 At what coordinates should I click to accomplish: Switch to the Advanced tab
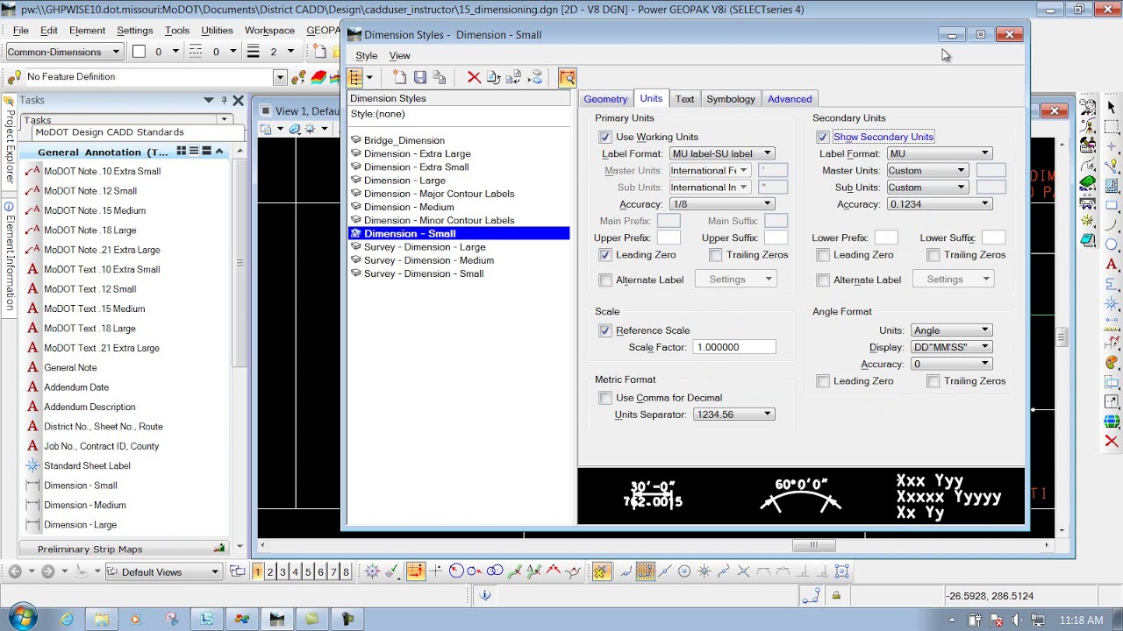coord(790,99)
